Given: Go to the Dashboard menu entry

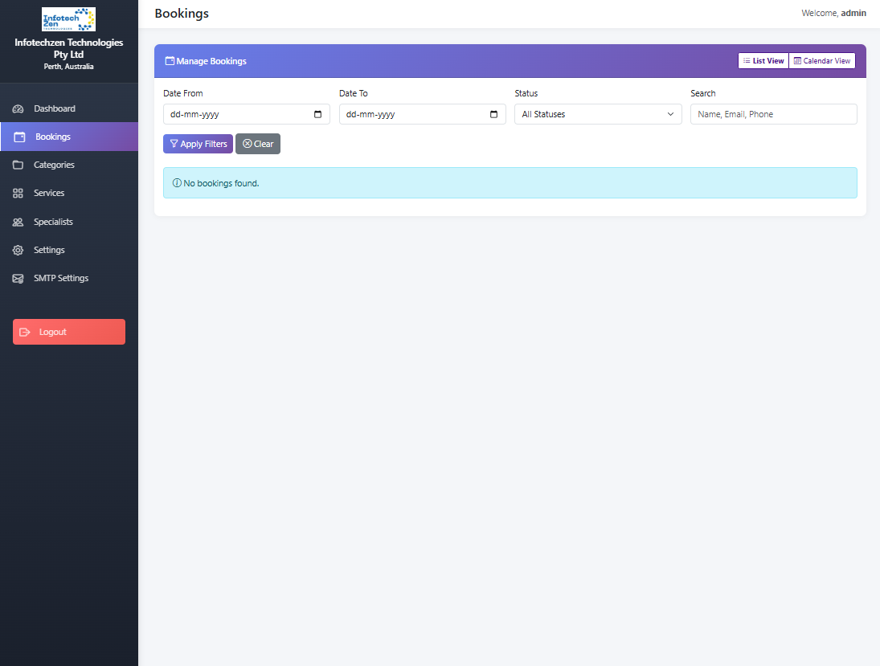Looking at the screenshot, I should tap(56, 108).
